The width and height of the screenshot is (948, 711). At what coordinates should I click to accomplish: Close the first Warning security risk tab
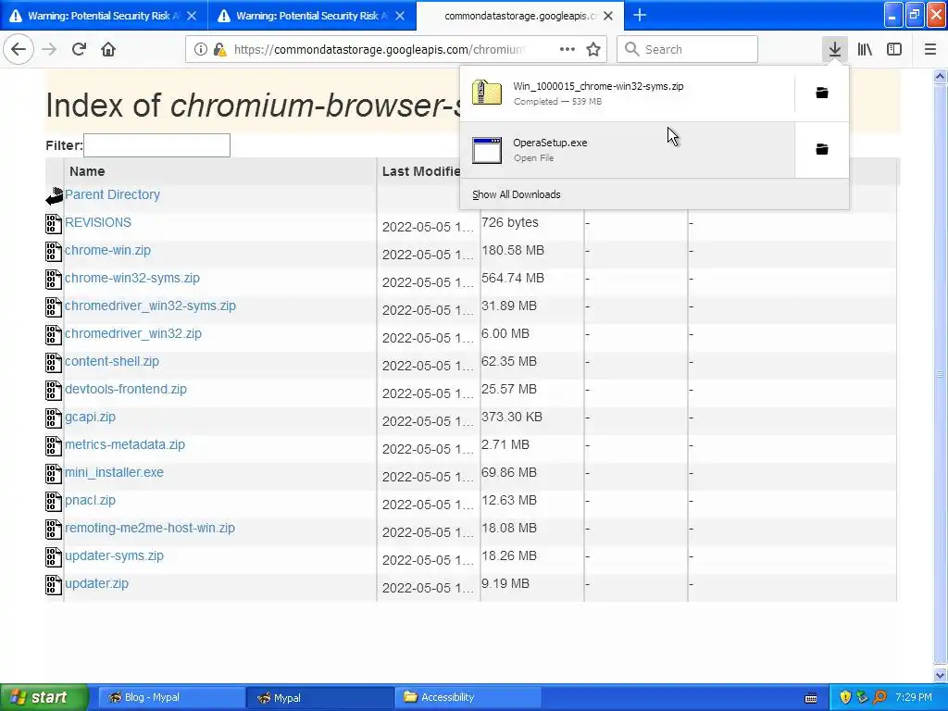pos(192,16)
